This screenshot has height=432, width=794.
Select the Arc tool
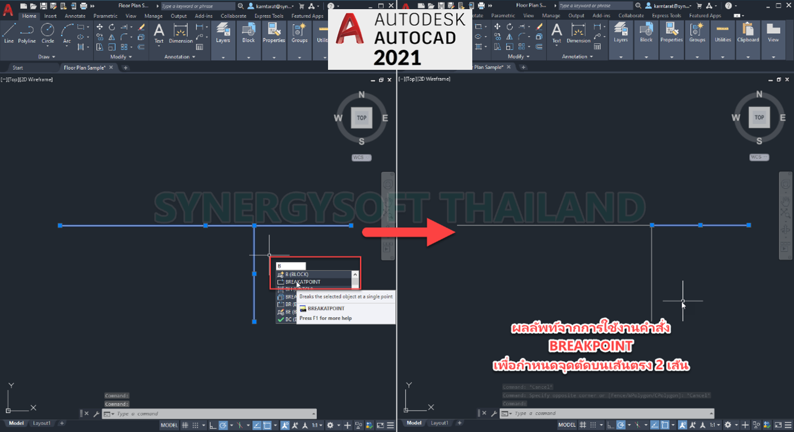click(67, 29)
